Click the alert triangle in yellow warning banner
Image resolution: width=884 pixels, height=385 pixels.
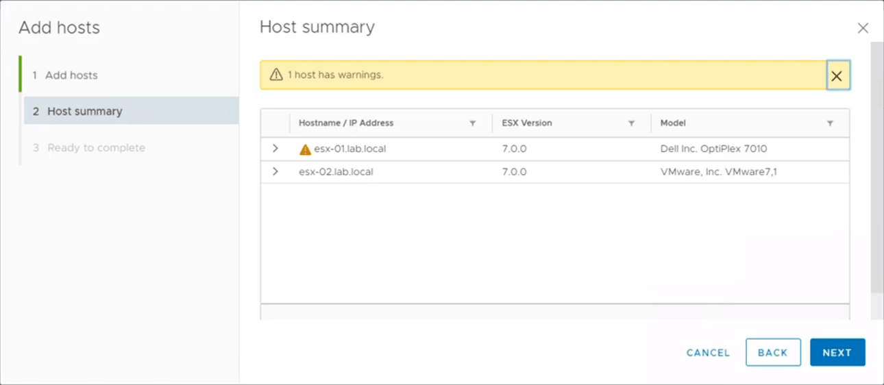point(276,75)
